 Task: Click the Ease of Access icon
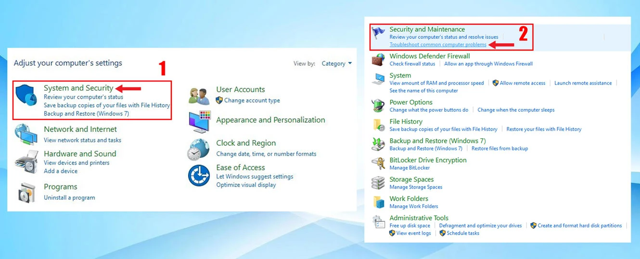(x=199, y=176)
